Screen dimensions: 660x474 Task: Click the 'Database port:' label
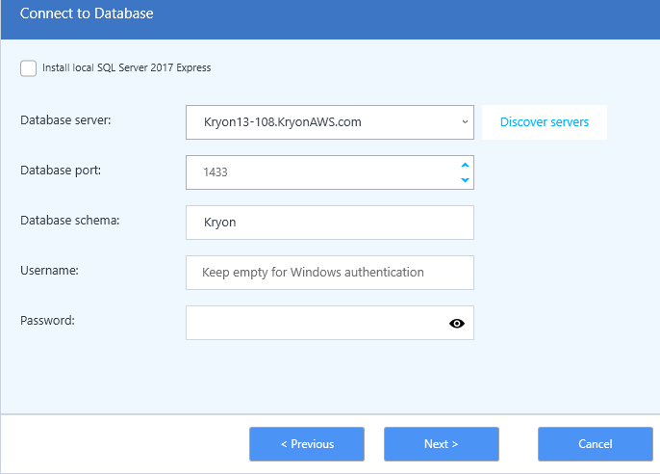pos(61,171)
